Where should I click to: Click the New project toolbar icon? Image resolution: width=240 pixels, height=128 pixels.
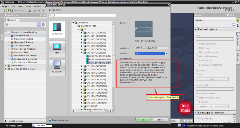(x=4, y=11)
